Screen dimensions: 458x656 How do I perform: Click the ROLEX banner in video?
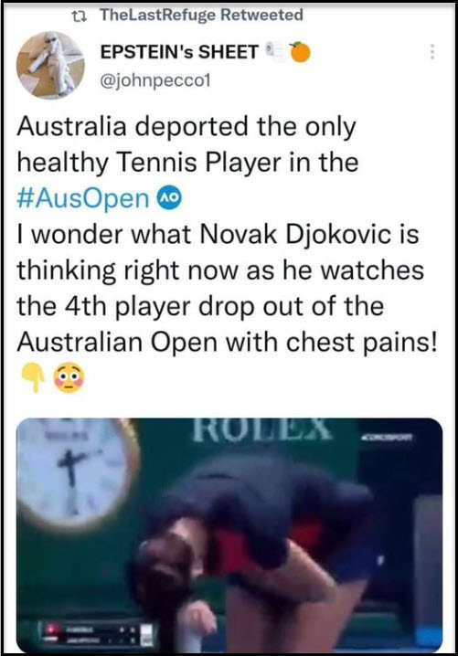(262, 429)
